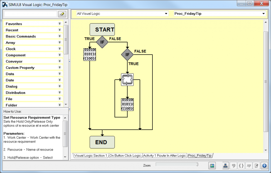Click the eraser clear-search icon
Viewport: 271px width, 173px height.
(x=62, y=14)
